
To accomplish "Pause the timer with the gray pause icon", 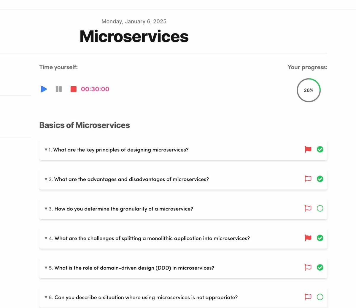I will [x=59, y=89].
